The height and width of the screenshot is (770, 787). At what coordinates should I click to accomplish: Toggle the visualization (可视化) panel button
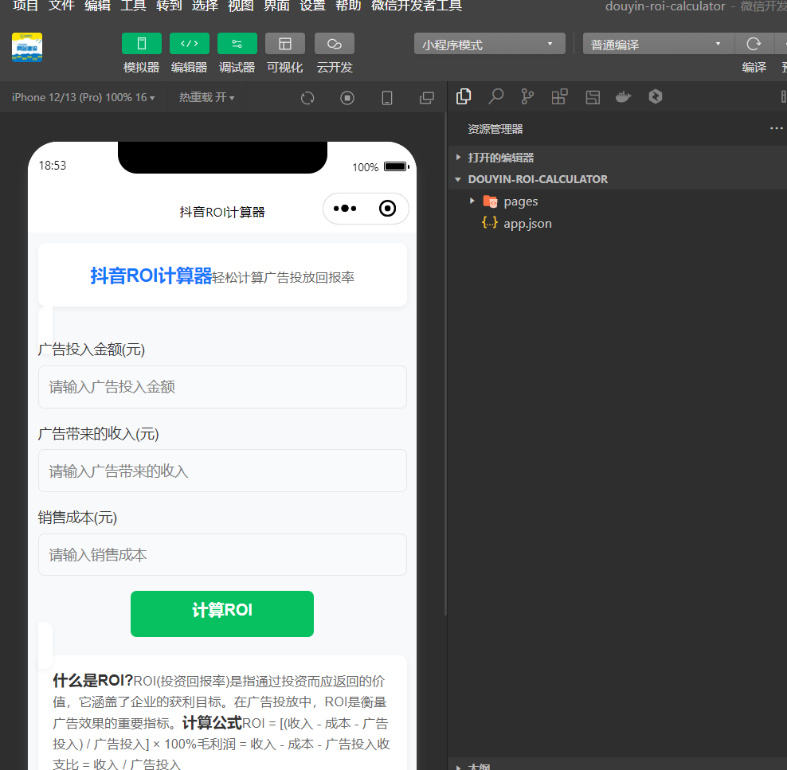[285, 44]
